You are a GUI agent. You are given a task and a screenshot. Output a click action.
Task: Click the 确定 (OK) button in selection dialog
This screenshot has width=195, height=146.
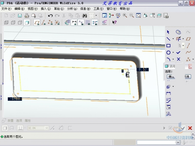[x=171, y=77]
